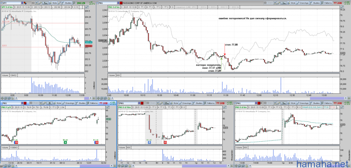Click red link square in PKG 15m chart
Image resolution: width=351 pixels, height=168 pixels.
(x=142, y=103)
